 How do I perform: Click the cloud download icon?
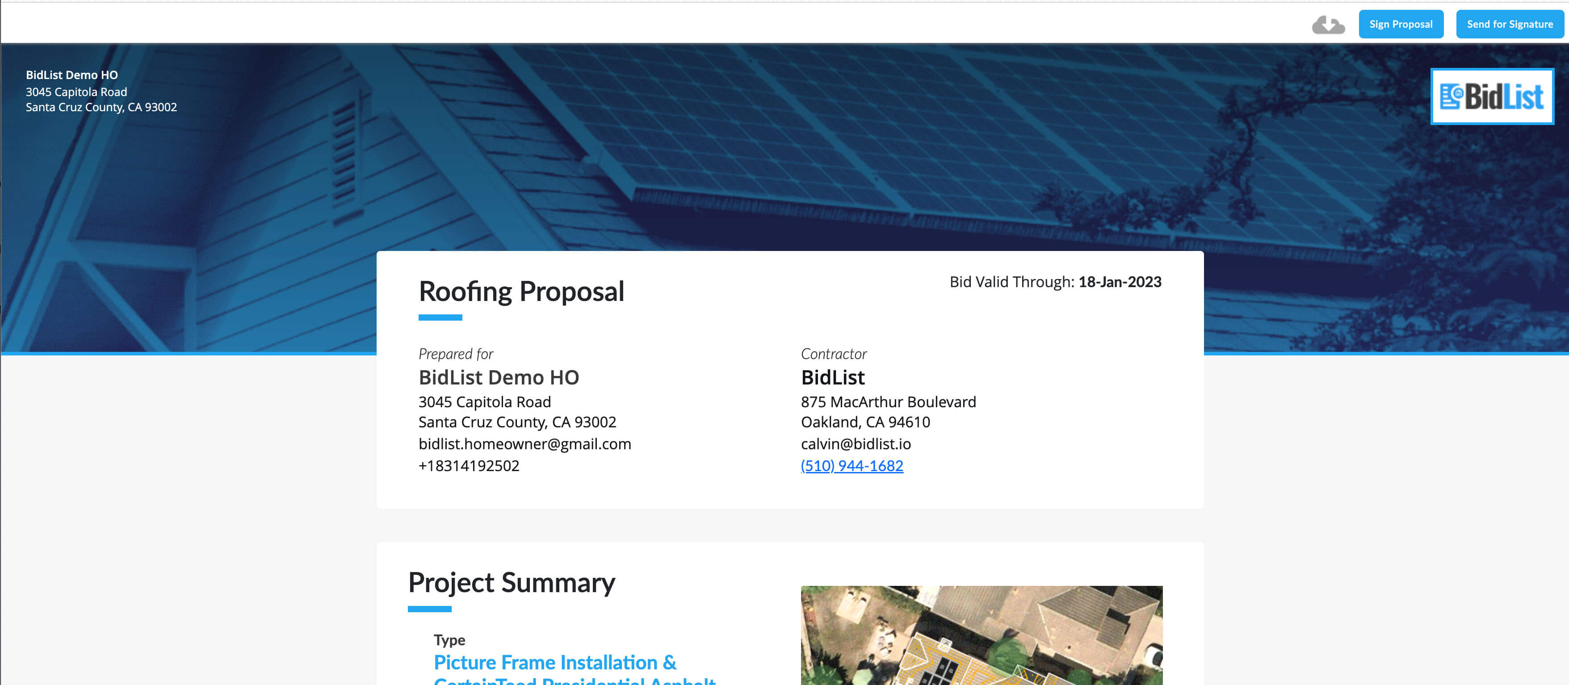click(1328, 25)
